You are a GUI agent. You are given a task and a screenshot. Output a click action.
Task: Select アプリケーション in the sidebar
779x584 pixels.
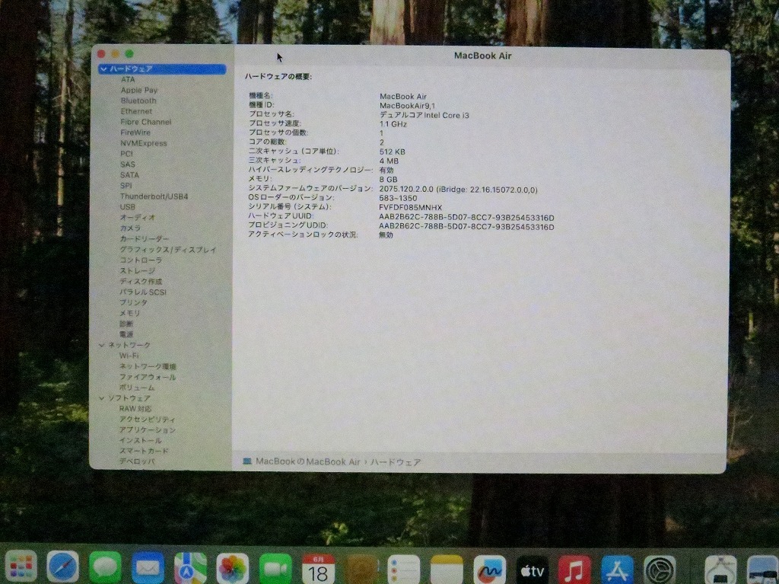147,429
